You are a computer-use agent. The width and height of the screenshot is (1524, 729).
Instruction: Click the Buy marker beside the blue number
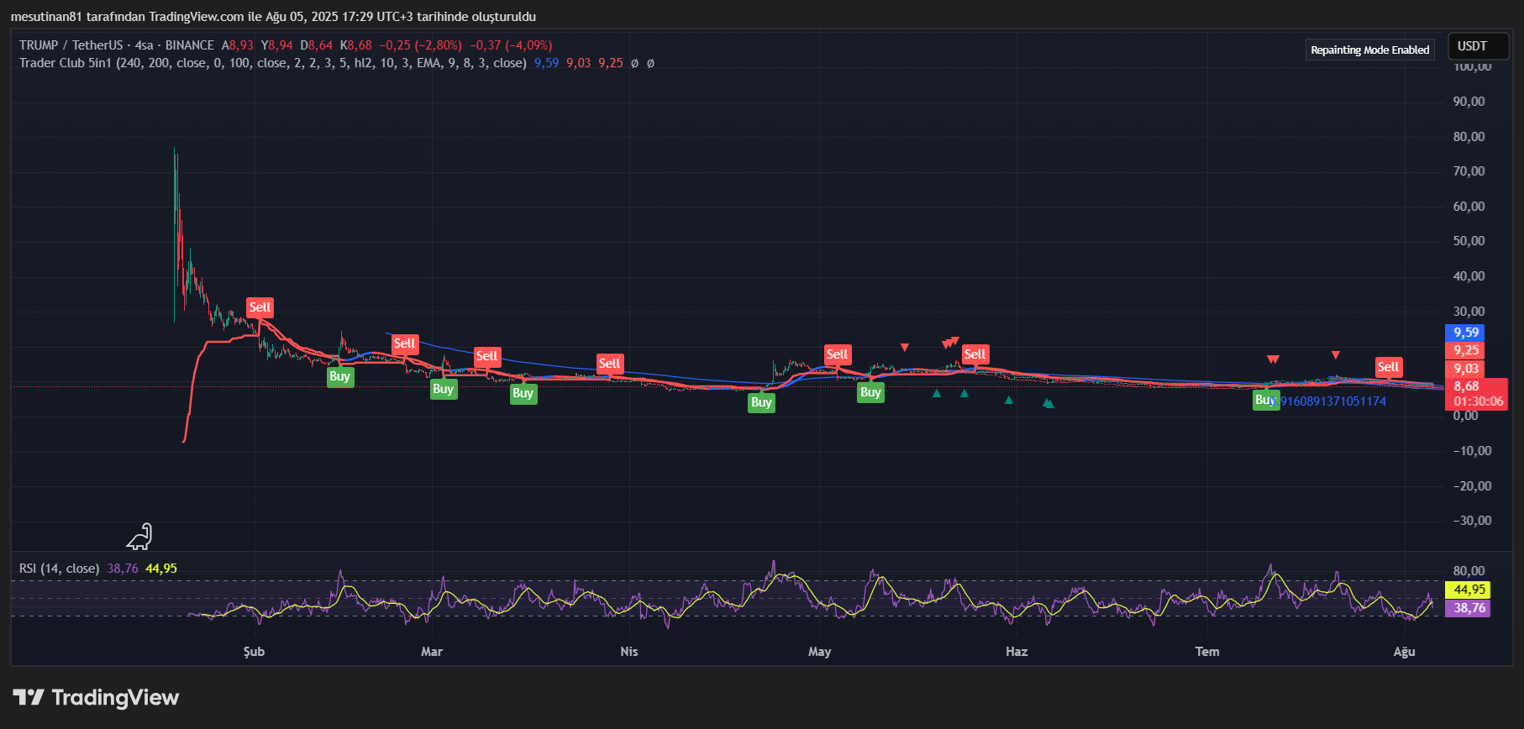[x=1264, y=401]
